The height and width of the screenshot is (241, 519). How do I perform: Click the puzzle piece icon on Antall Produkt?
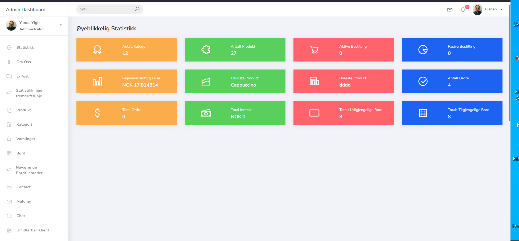point(206,50)
